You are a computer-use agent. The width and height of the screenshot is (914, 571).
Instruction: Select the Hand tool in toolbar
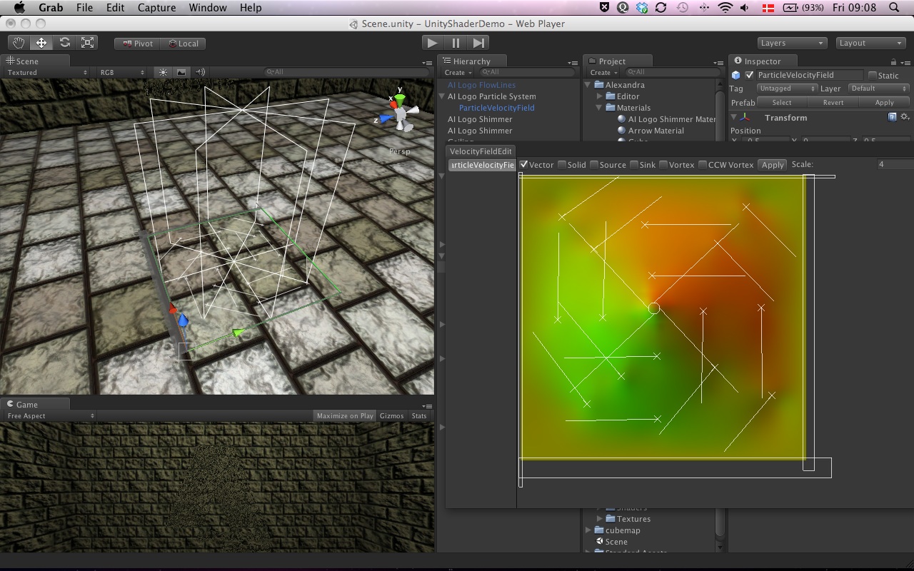pyautogui.click(x=19, y=43)
